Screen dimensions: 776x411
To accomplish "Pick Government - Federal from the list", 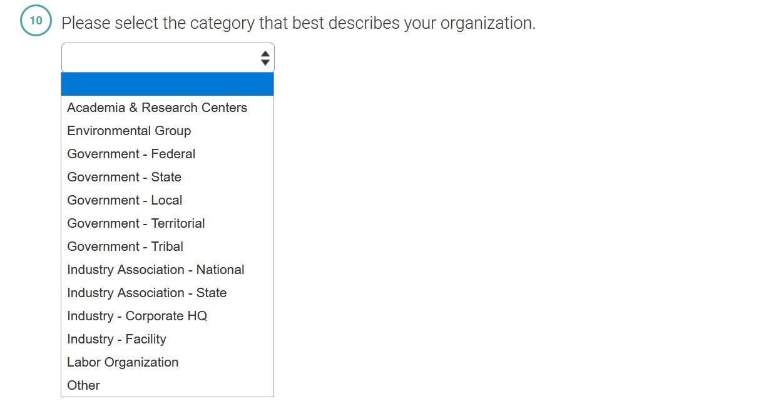I will coord(131,154).
